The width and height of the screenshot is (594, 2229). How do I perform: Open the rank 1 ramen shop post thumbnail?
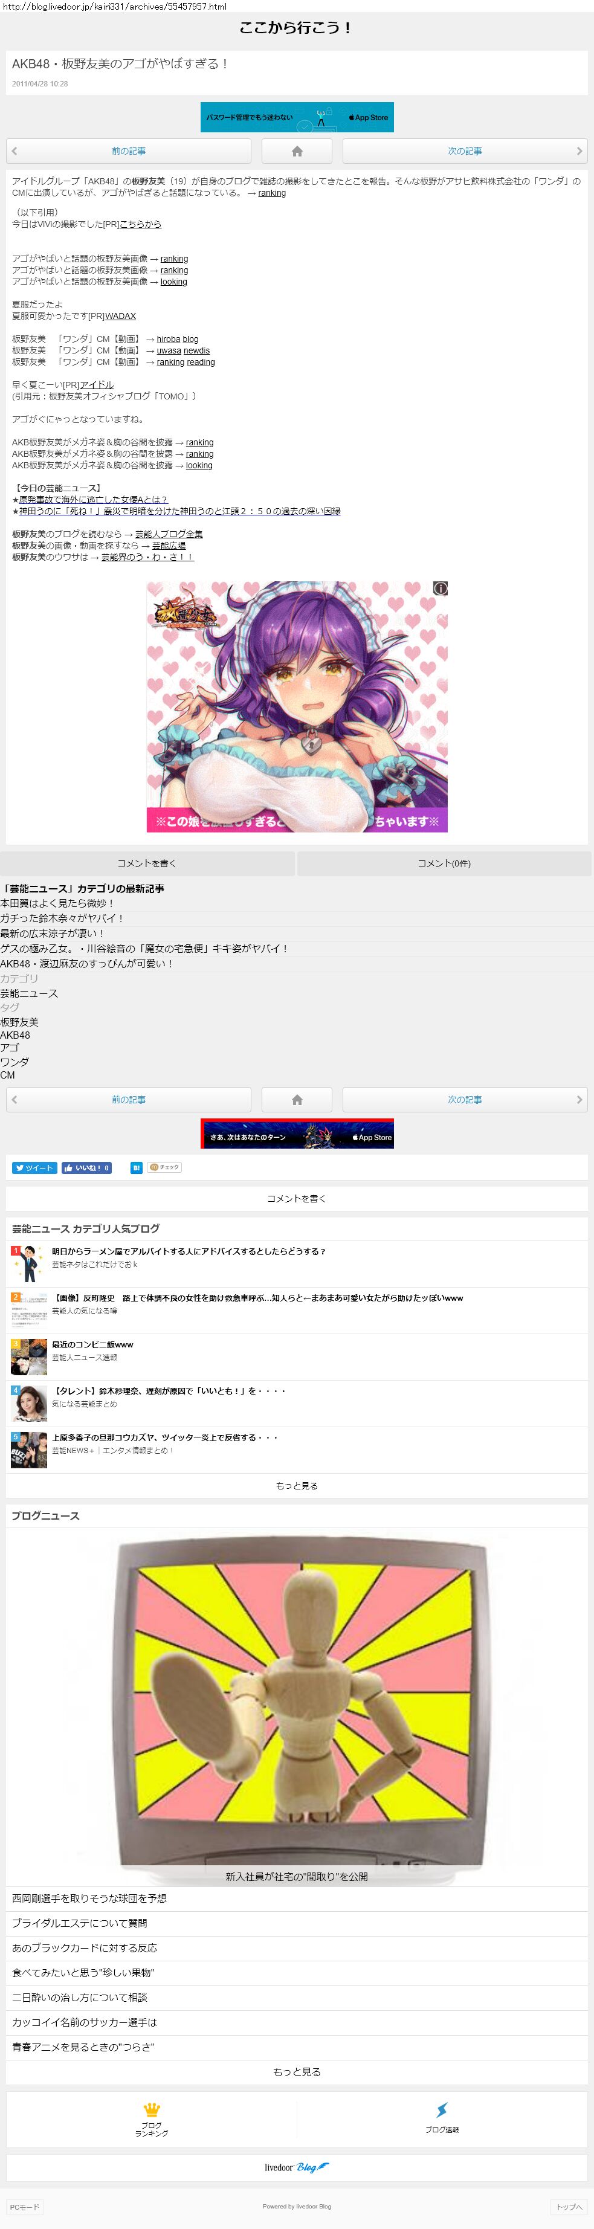click(28, 1263)
